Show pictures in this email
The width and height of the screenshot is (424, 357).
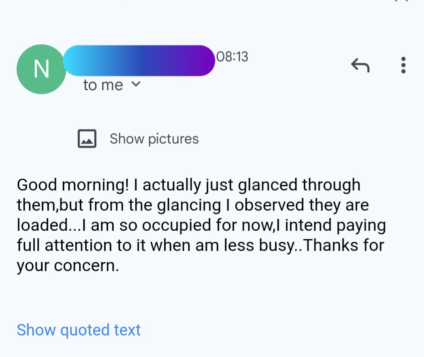(x=154, y=139)
